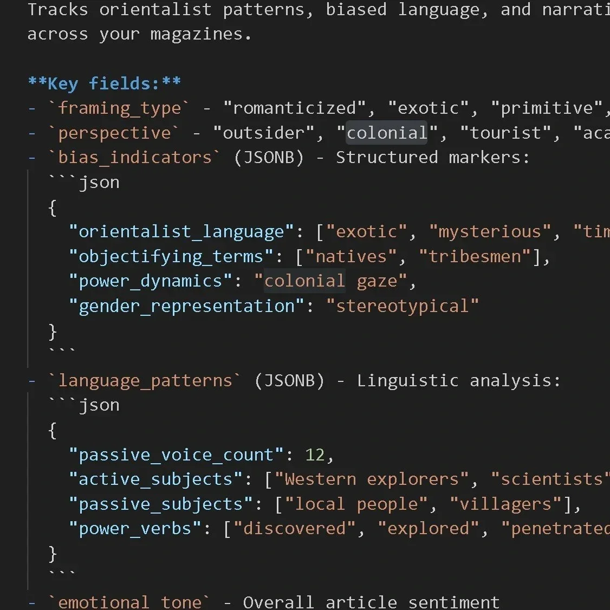Click the `bias_indicators` field name
Image resolution: width=610 pixels, height=610 pixels.
(134, 158)
